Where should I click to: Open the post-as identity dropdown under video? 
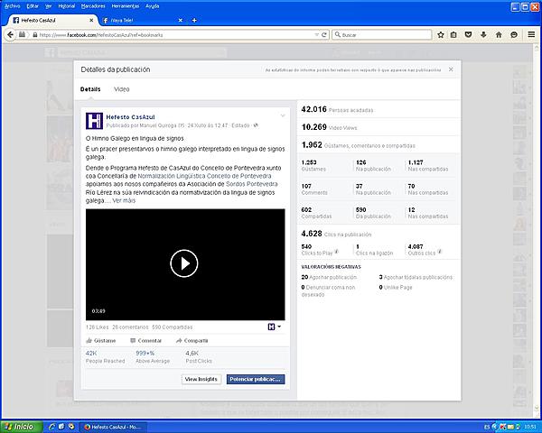(275, 327)
